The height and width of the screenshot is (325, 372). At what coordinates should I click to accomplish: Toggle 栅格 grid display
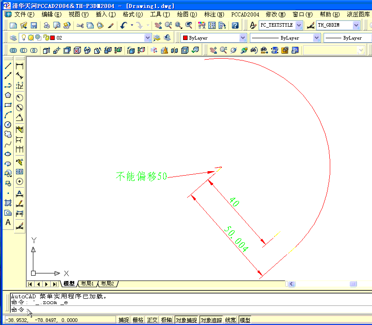(x=138, y=320)
